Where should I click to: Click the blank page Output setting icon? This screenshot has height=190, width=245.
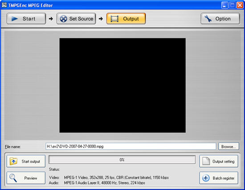pyautogui.click(x=206, y=161)
